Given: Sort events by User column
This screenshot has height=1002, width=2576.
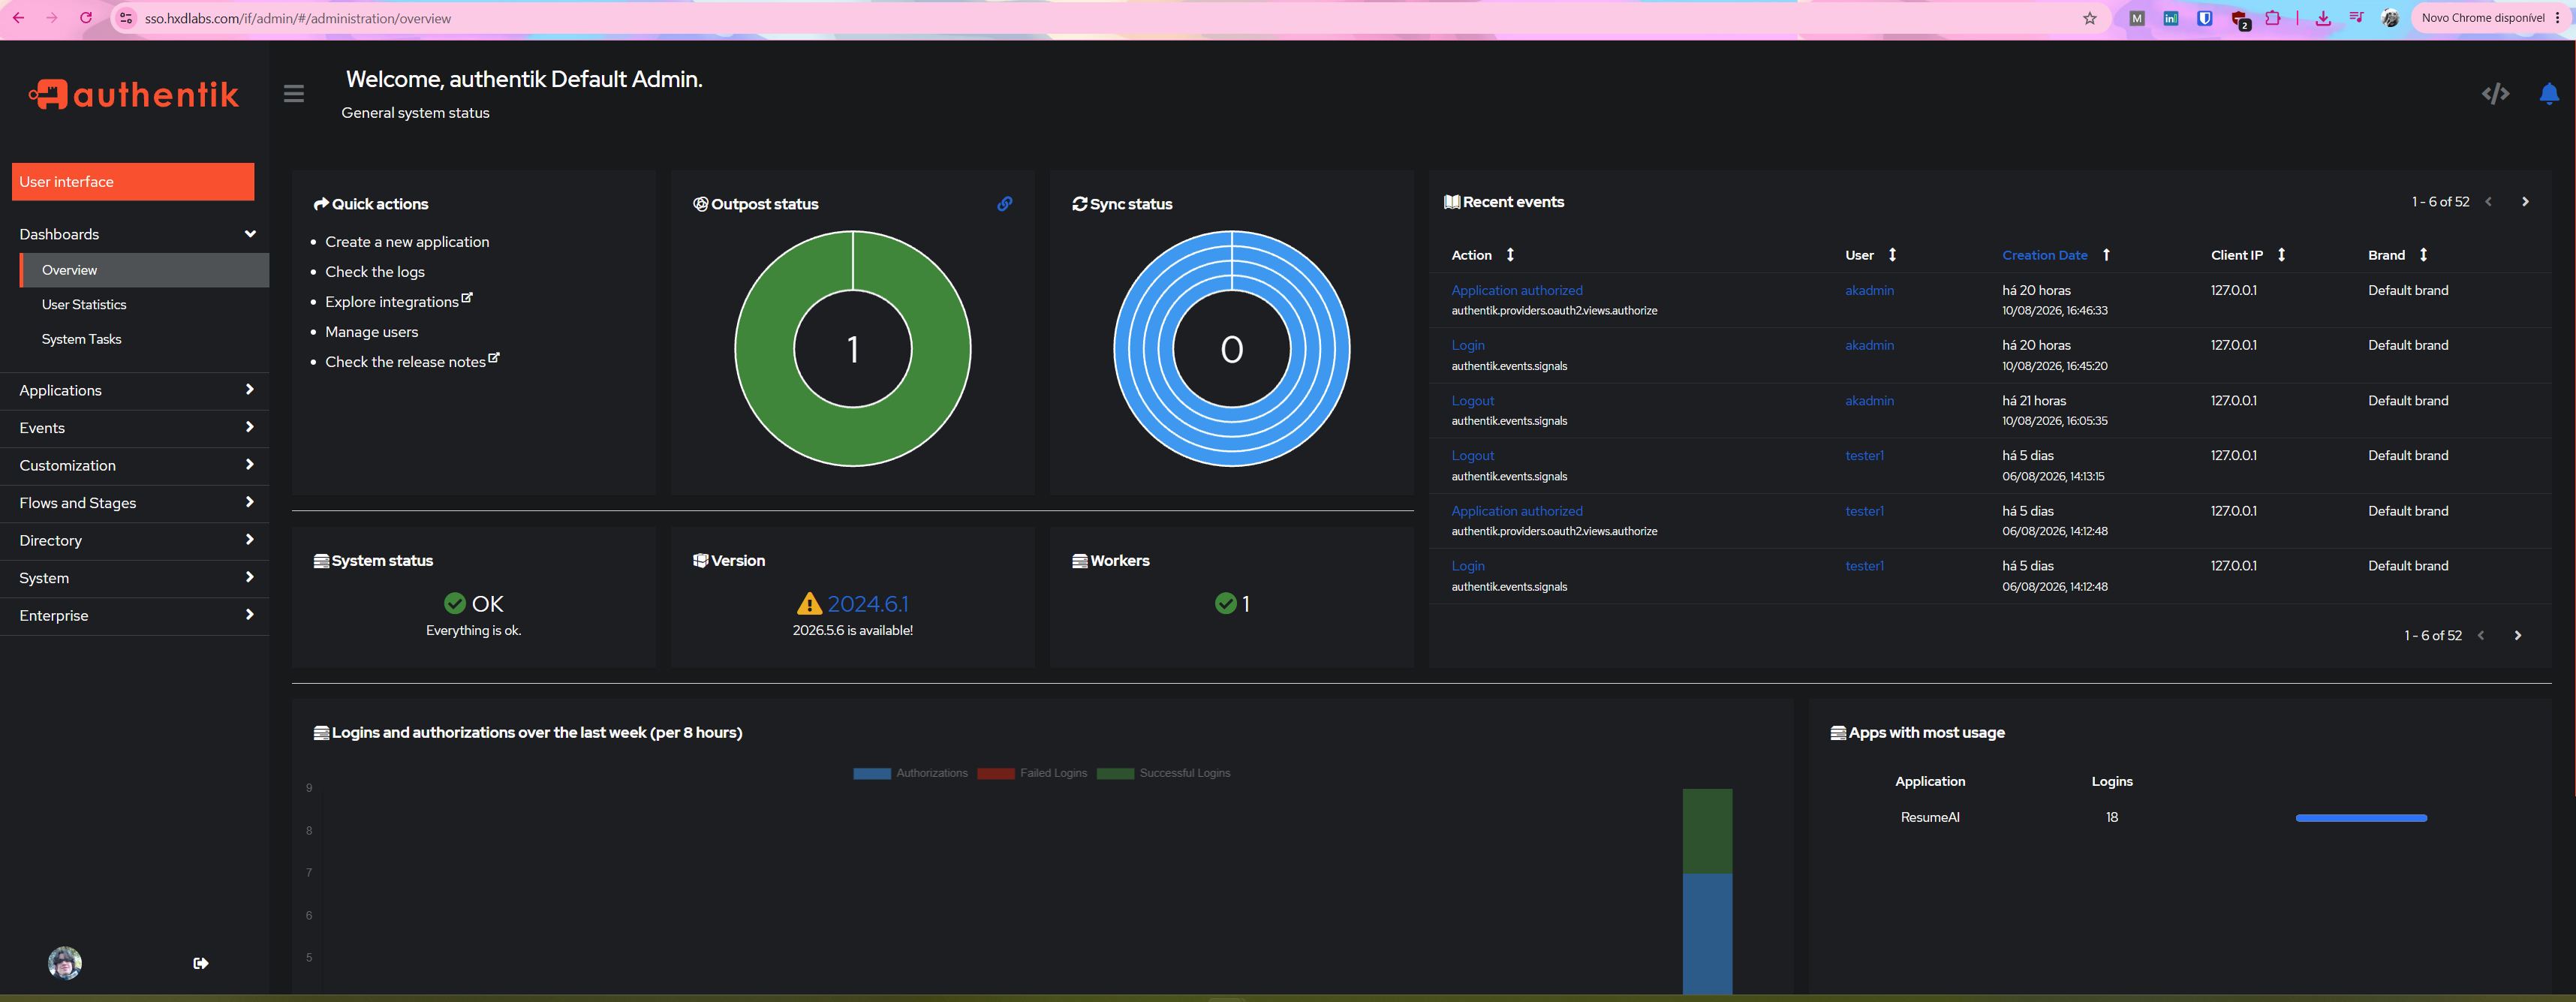Looking at the screenshot, I should click(1870, 255).
